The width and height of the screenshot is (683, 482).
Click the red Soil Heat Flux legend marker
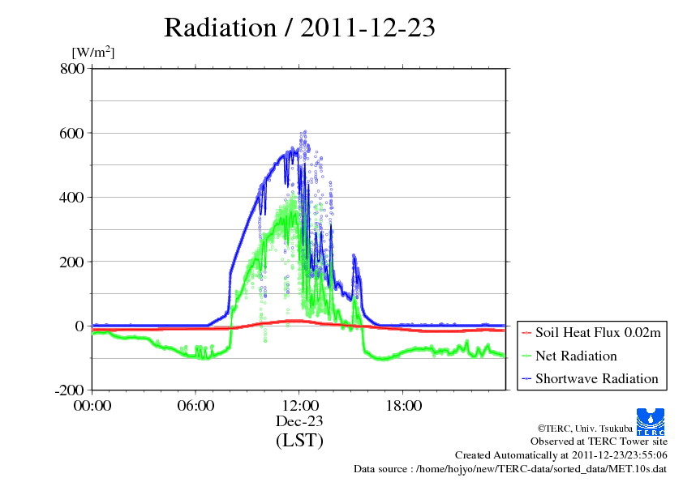click(x=526, y=333)
